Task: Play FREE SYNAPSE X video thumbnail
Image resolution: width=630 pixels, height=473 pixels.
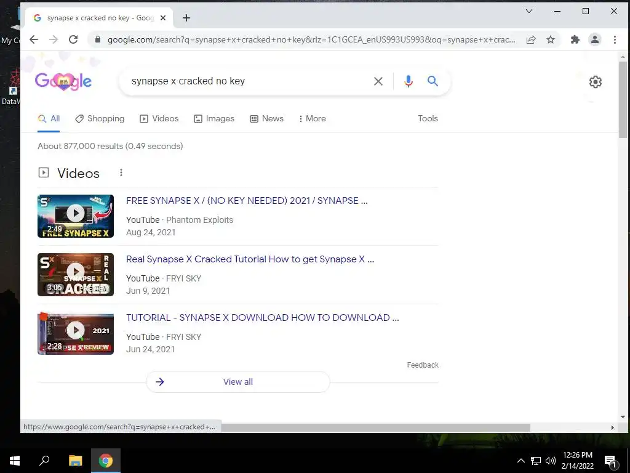Action: 76,216
